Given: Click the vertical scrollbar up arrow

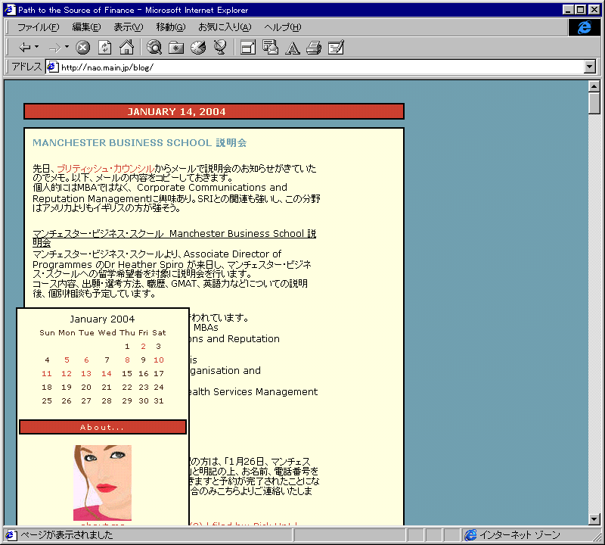Looking at the screenshot, I should (x=594, y=86).
